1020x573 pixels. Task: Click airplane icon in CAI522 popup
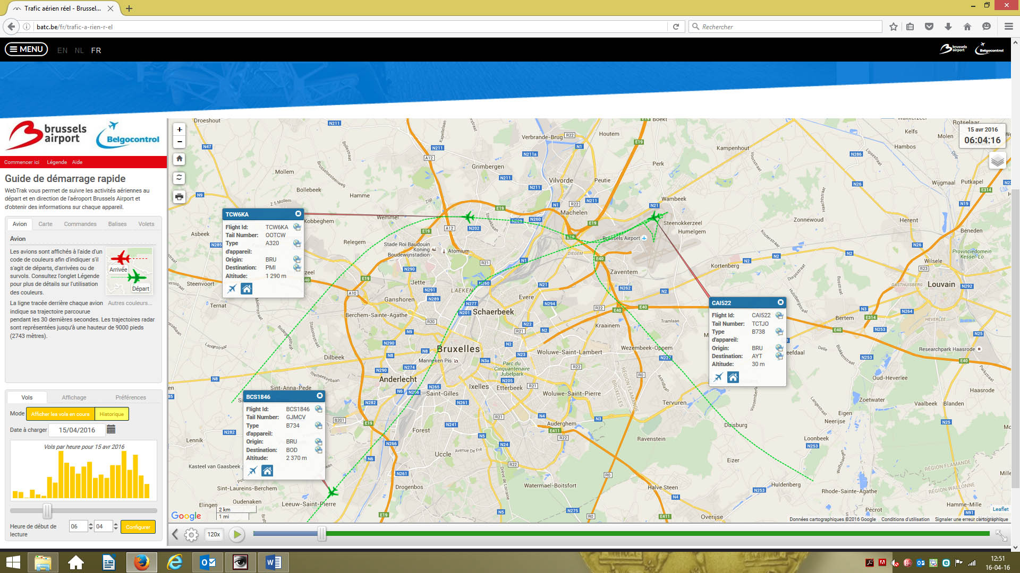(718, 377)
